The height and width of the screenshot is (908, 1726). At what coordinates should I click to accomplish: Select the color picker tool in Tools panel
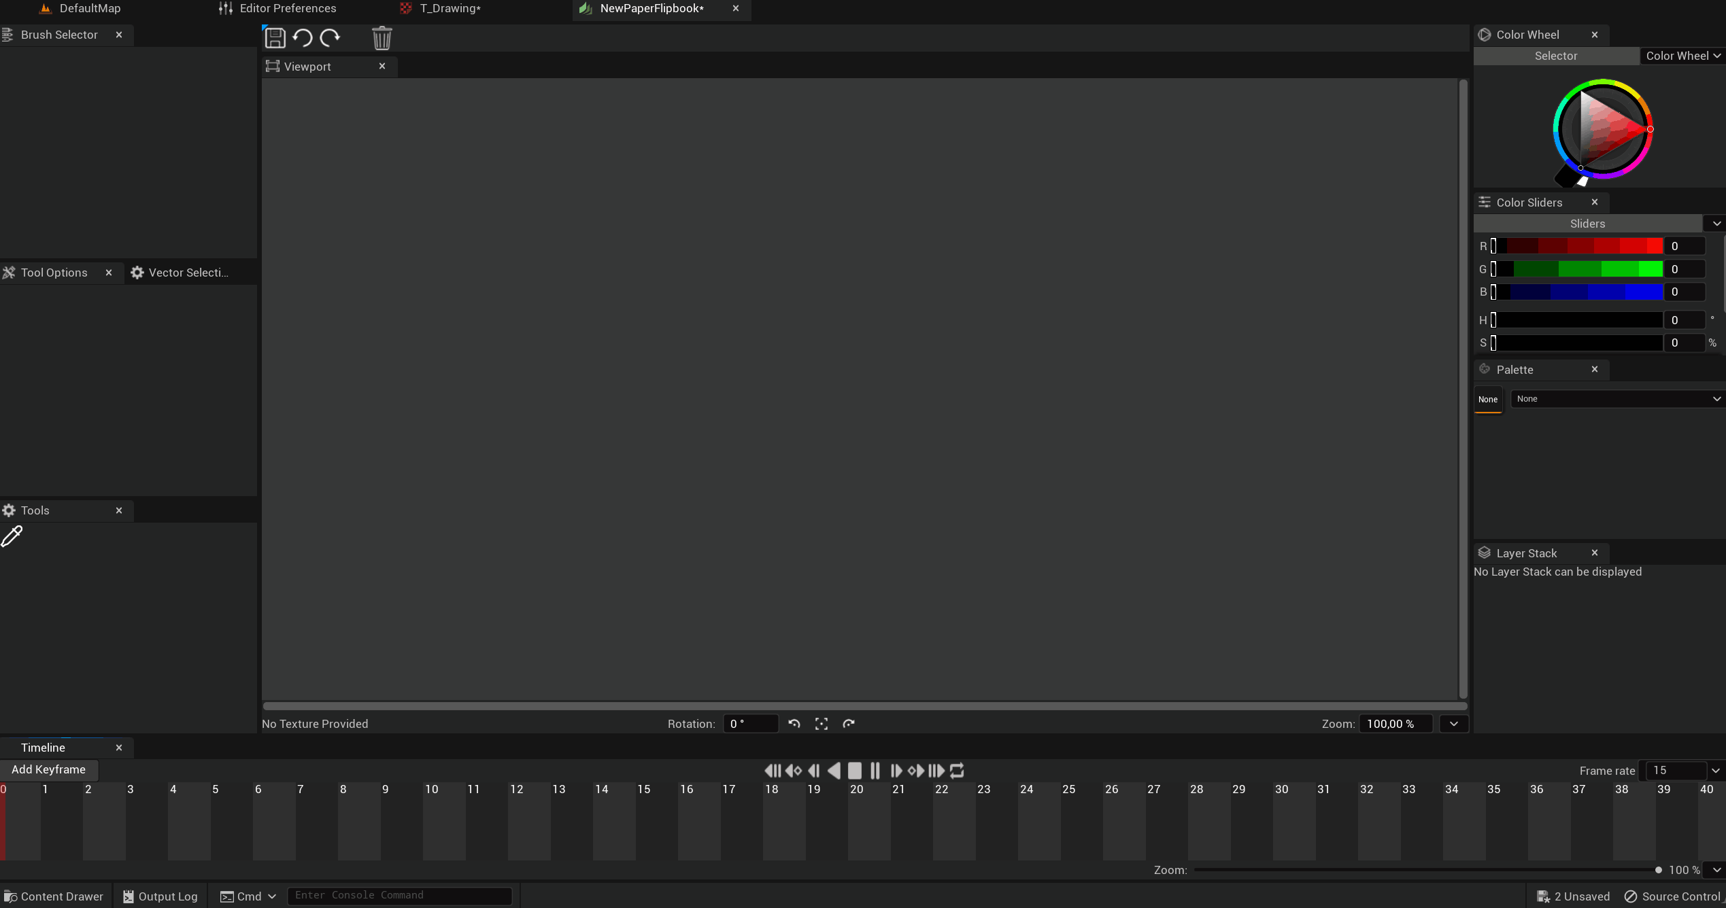click(x=12, y=537)
